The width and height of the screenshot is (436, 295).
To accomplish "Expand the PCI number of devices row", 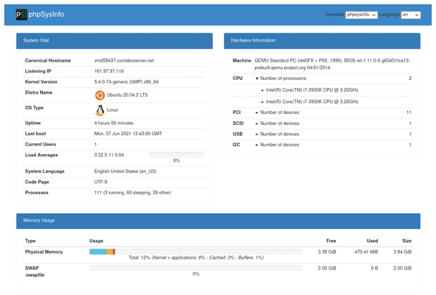I will pos(257,113).
